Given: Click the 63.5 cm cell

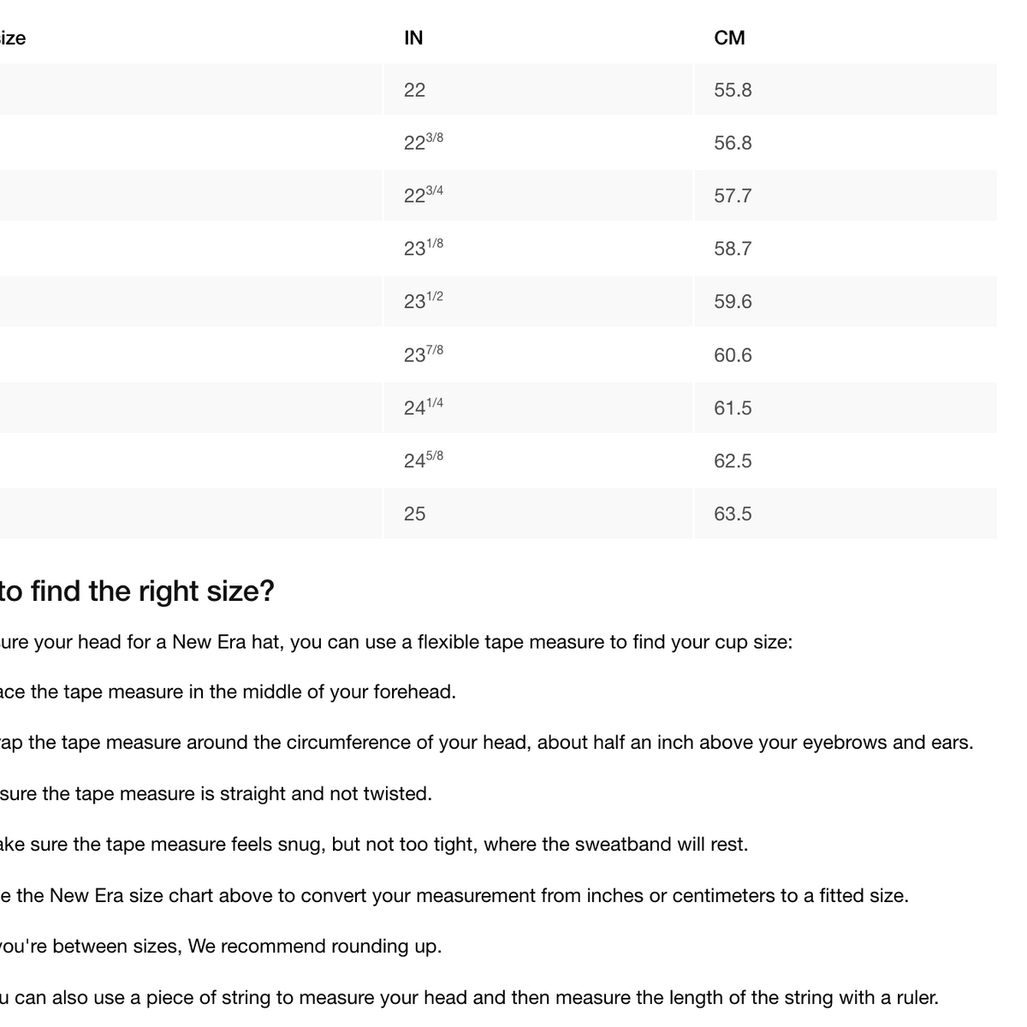Looking at the screenshot, I should click(845, 513).
